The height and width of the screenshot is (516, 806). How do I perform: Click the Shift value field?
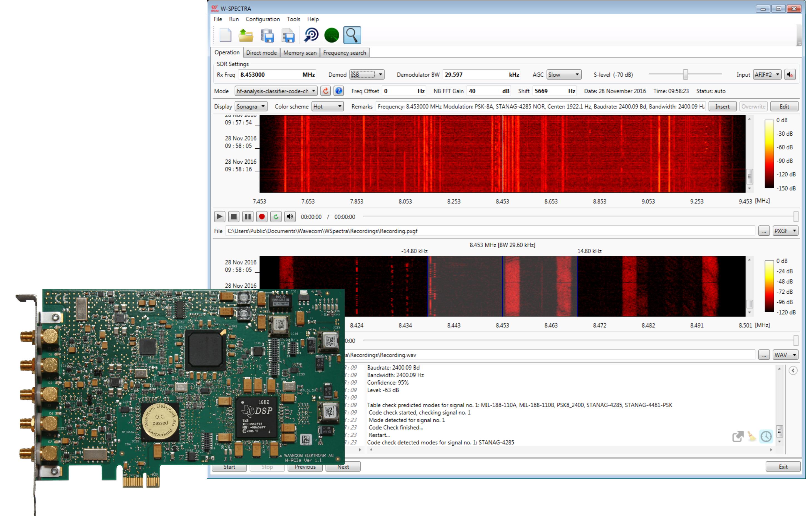(555, 91)
